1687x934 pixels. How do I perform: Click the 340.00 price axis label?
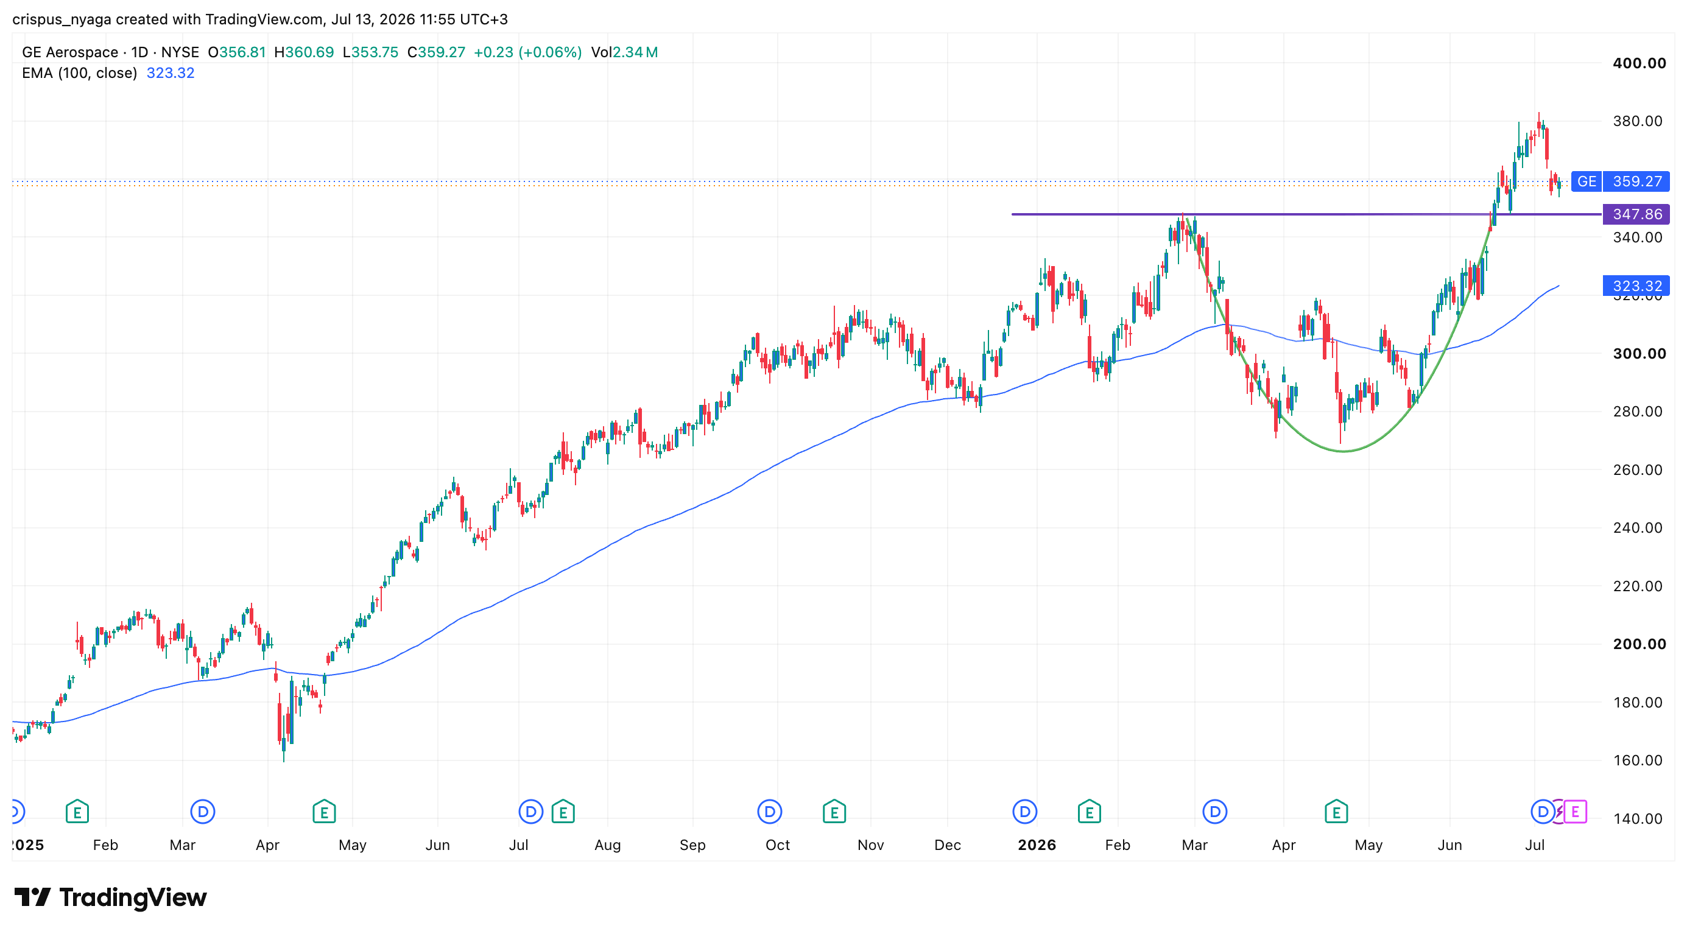pos(1637,237)
